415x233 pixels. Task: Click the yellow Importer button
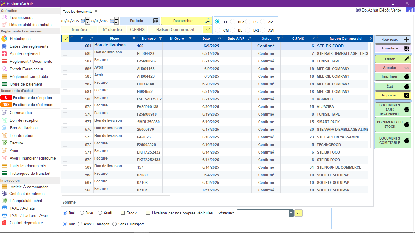pyautogui.click(x=393, y=95)
